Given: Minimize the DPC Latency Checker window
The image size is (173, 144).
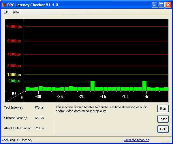Looking at the screenshot, I should click(x=155, y=5).
